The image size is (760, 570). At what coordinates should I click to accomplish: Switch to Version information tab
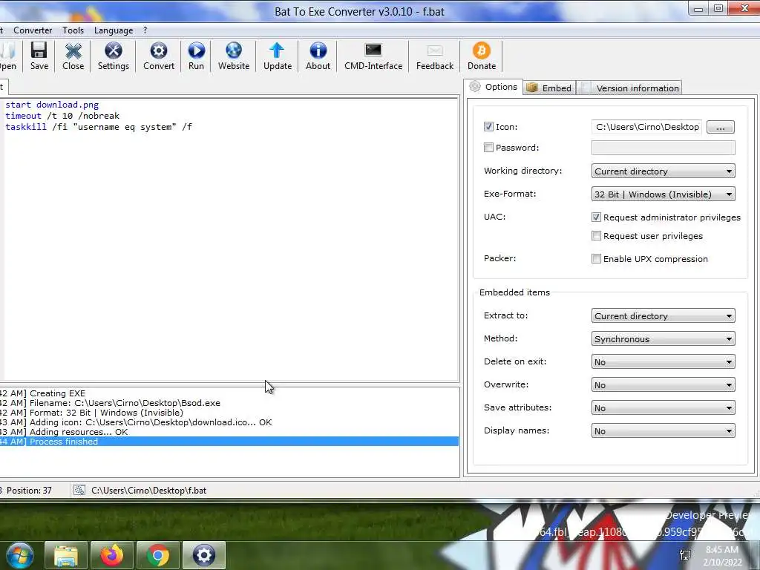629,88
